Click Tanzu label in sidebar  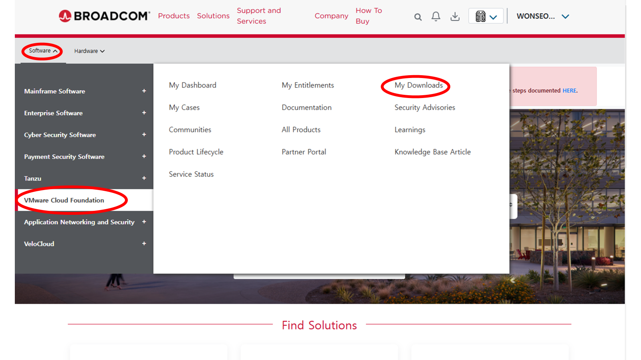(32, 178)
